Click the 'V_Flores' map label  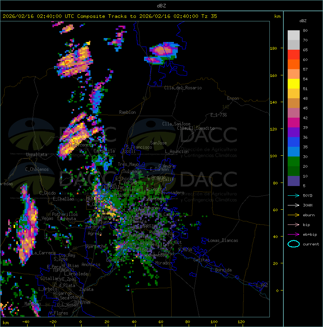[59, 313]
